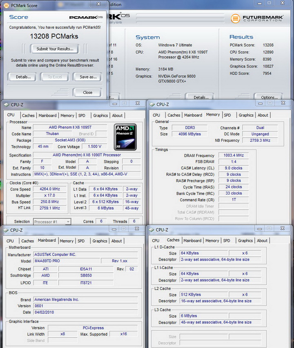Viewport: 294px width, 348px height.
Task: Select About tab in the Mainboard CPU-Z window
Action: 116,241
